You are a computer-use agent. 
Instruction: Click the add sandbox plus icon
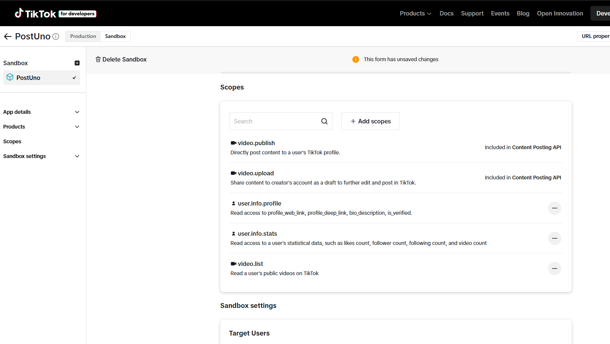[77, 63]
